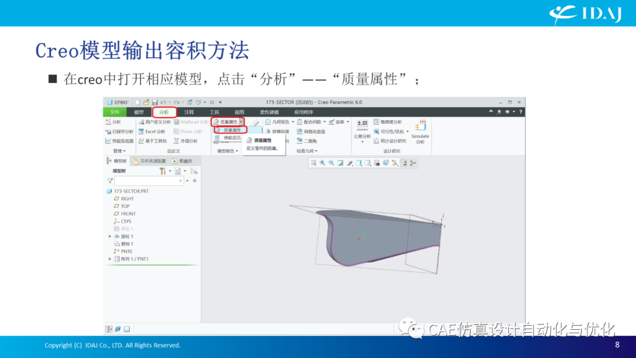Screen dimensions: 636x358
Task: Click the model tree filter funnel icon
Action: pyautogui.click(x=110, y=181)
